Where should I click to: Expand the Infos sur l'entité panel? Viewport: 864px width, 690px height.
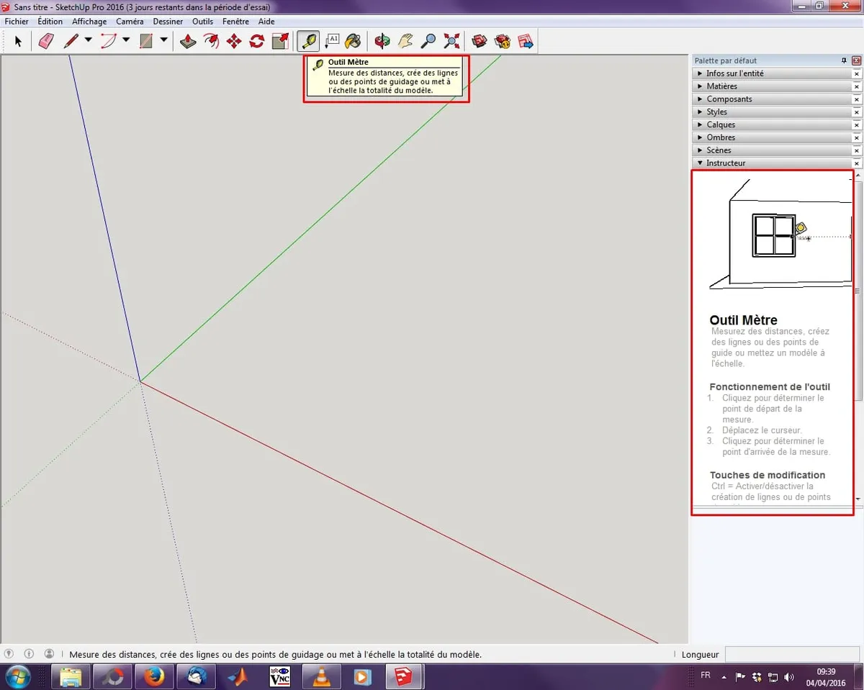click(771, 73)
